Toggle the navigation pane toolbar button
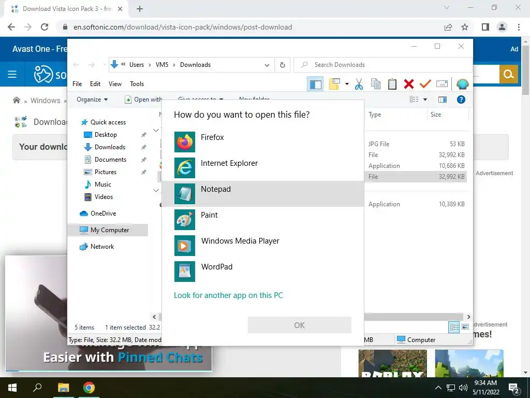Viewport: 530px width, 398px height. point(315,84)
